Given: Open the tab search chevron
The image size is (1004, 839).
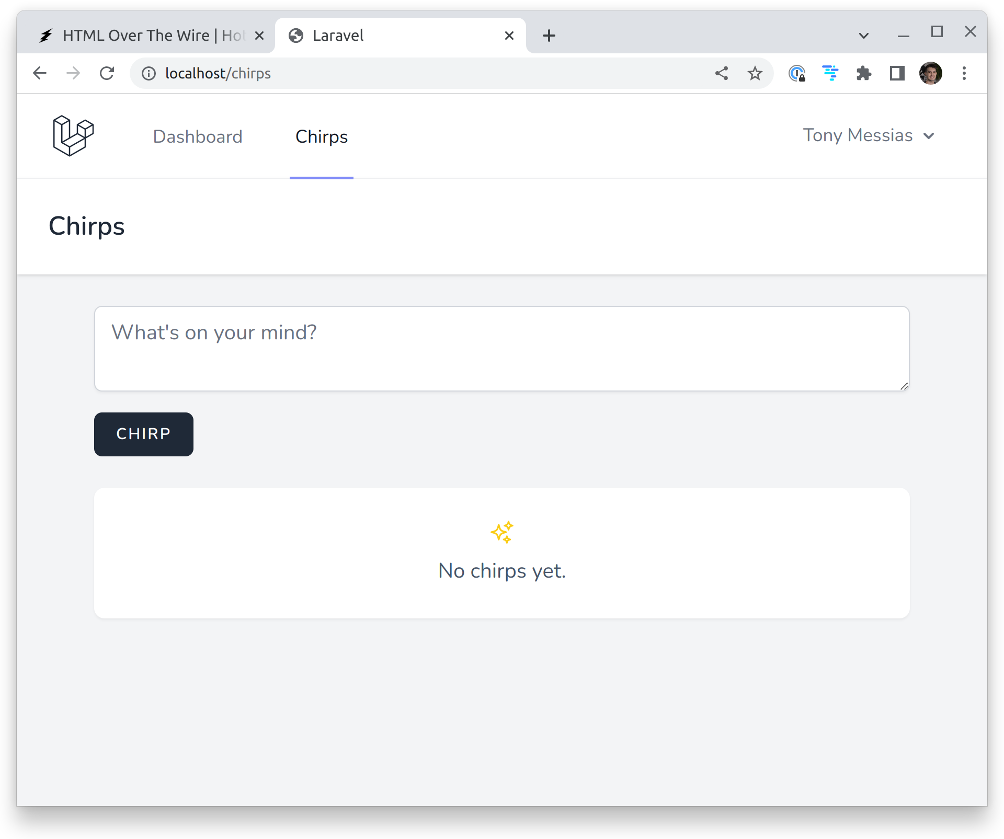Looking at the screenshot, I should [864, 36].
